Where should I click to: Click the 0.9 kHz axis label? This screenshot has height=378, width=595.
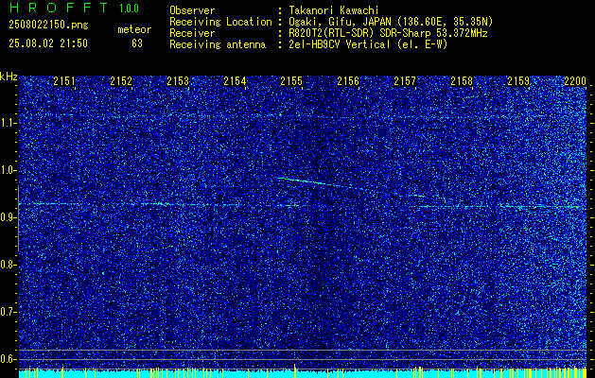tap(8, 217)
